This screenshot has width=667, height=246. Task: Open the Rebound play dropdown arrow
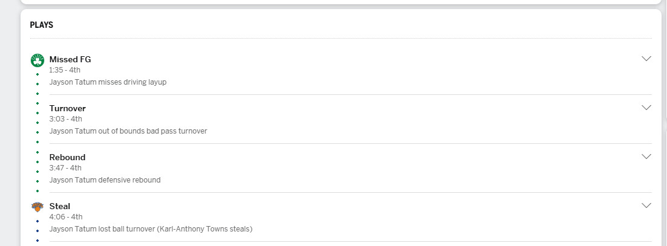[x=646, y=157]
